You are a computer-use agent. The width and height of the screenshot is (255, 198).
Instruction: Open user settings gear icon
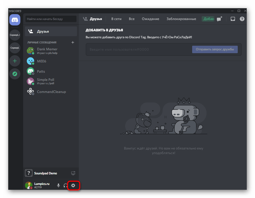click(73, 185)
